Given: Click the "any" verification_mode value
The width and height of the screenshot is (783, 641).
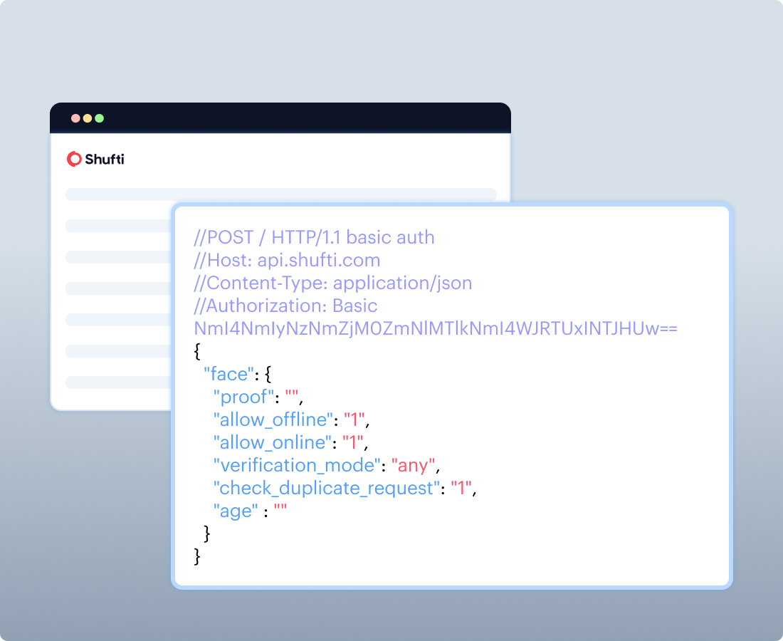Looking at the screenshot, I should pos(413,465).
